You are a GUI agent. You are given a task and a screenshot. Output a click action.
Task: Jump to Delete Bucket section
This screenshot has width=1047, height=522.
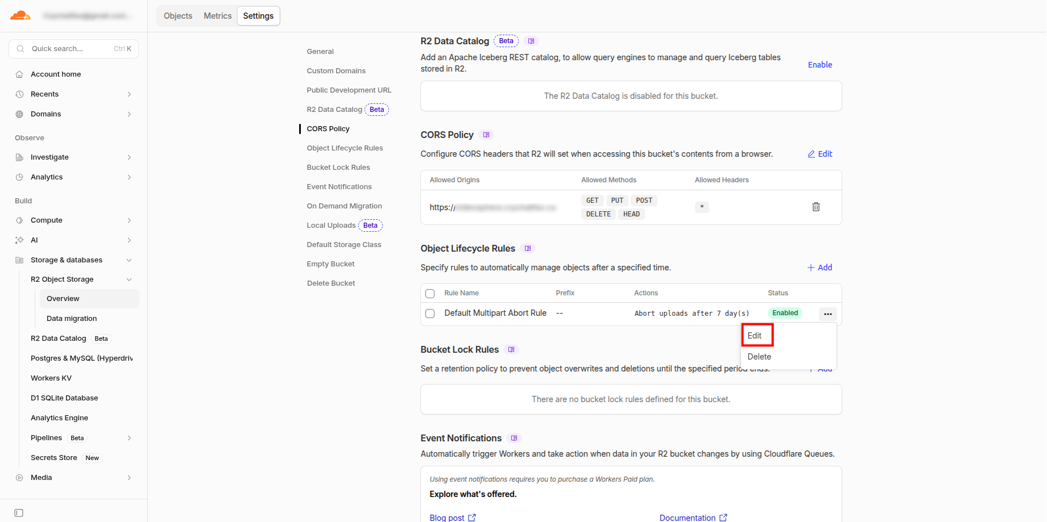point(331,283)
